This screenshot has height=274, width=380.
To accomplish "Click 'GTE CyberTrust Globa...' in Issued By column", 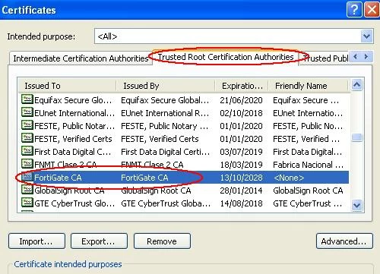I will click(166, 203).
